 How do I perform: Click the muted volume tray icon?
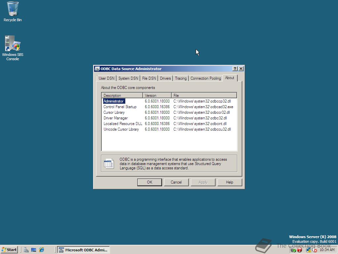pyautogui.click(x=315, y=250)
